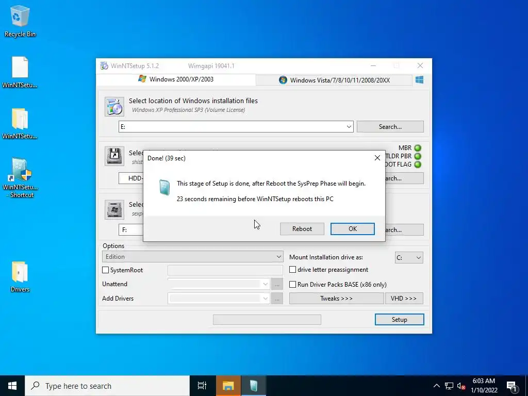Switch to Windows 2000/XP/2003 tab
This screenshot has width=528, height=396.
click(176, 79)
